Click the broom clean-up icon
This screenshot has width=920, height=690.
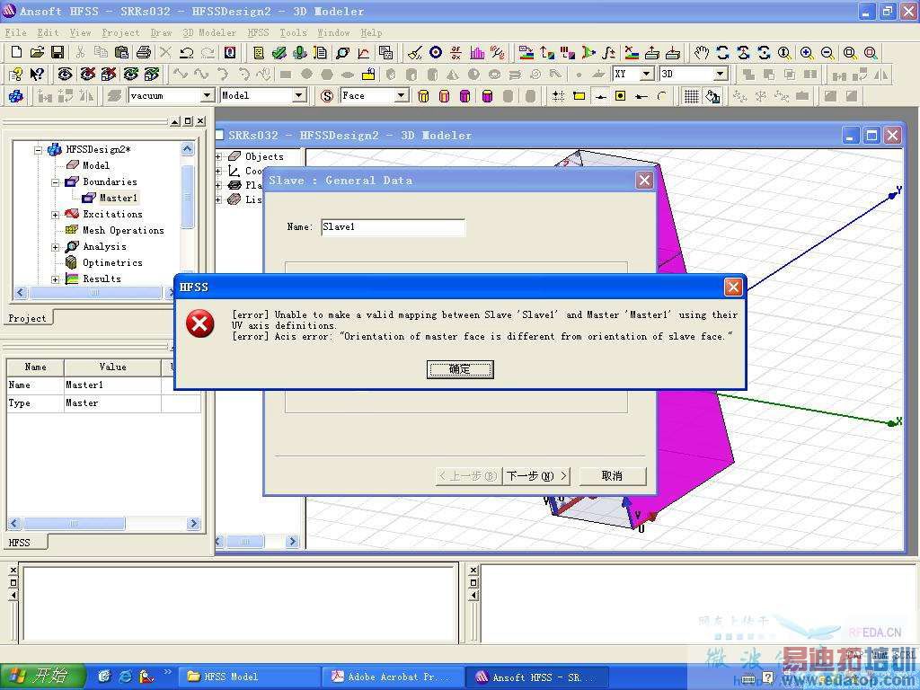(415, 53)
